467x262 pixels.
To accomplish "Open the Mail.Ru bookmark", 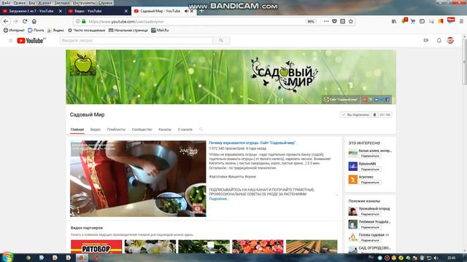I will [x=160, y=31].
